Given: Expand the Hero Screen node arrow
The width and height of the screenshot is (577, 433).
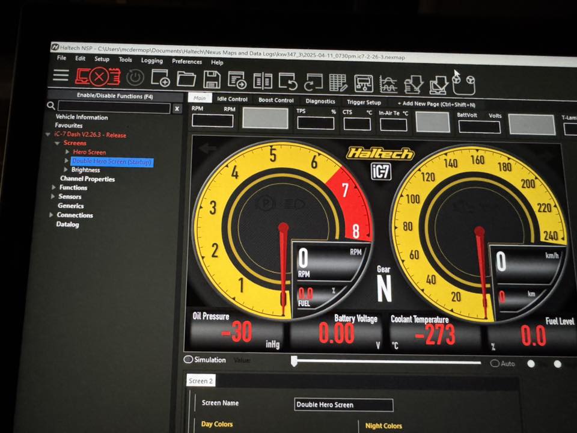Looking at the screenshot, I should (67, 152).
